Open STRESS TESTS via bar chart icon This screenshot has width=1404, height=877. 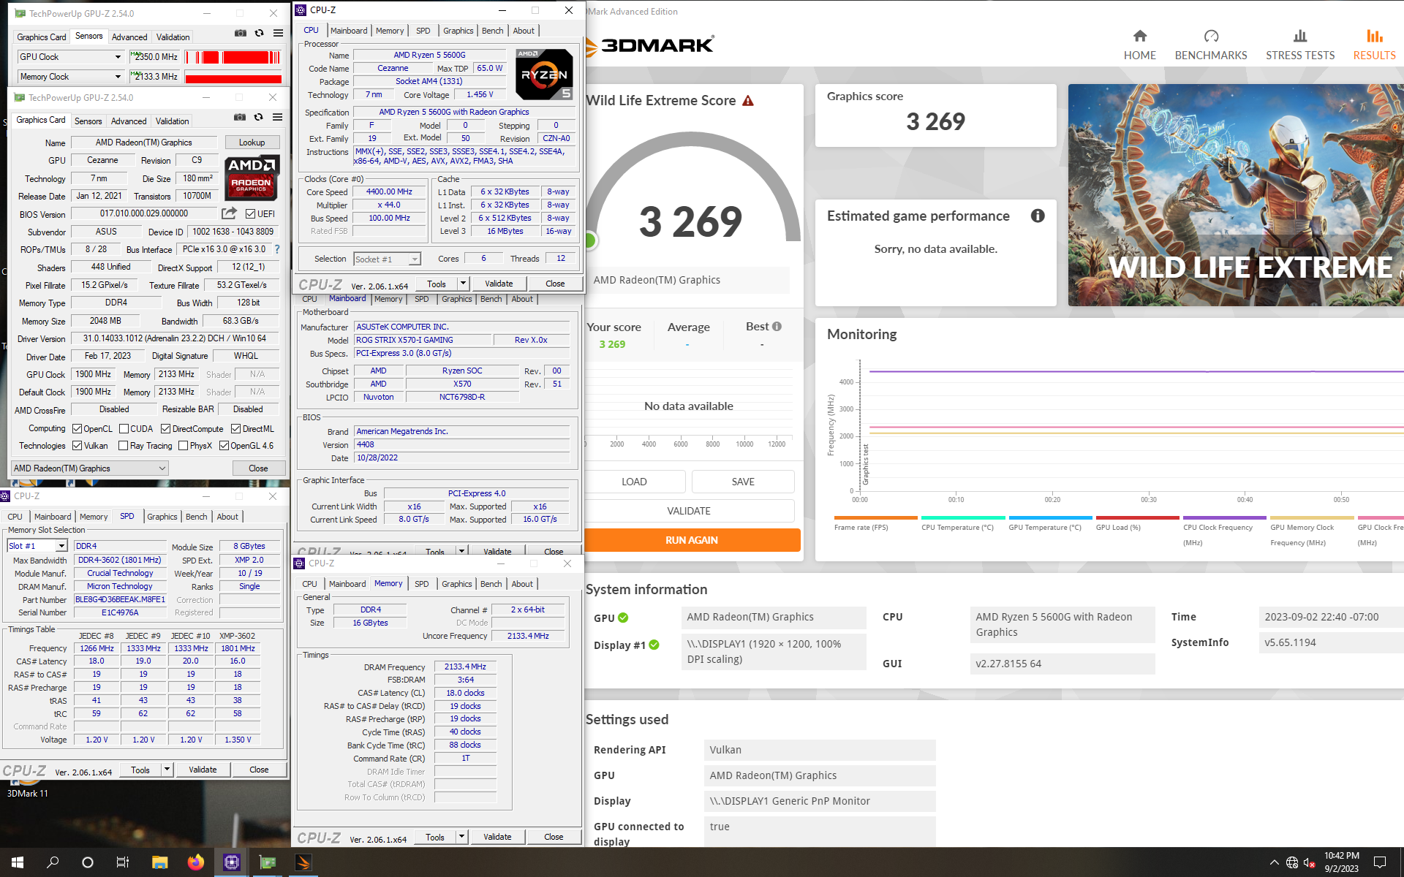1300,36
